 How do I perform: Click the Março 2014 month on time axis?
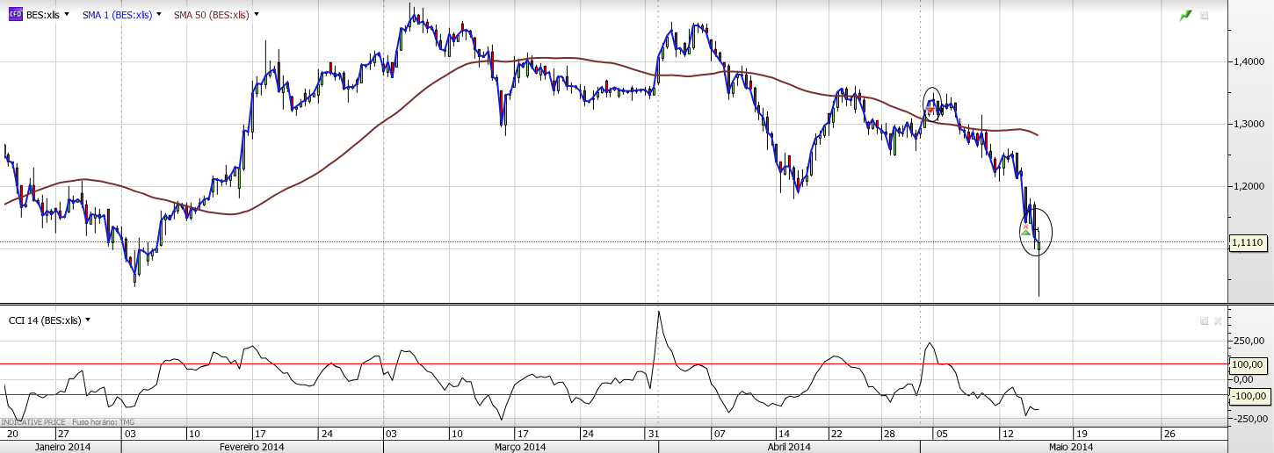[520, 447]
